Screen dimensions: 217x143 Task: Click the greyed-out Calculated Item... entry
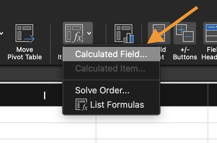click(x=110, y=68)
